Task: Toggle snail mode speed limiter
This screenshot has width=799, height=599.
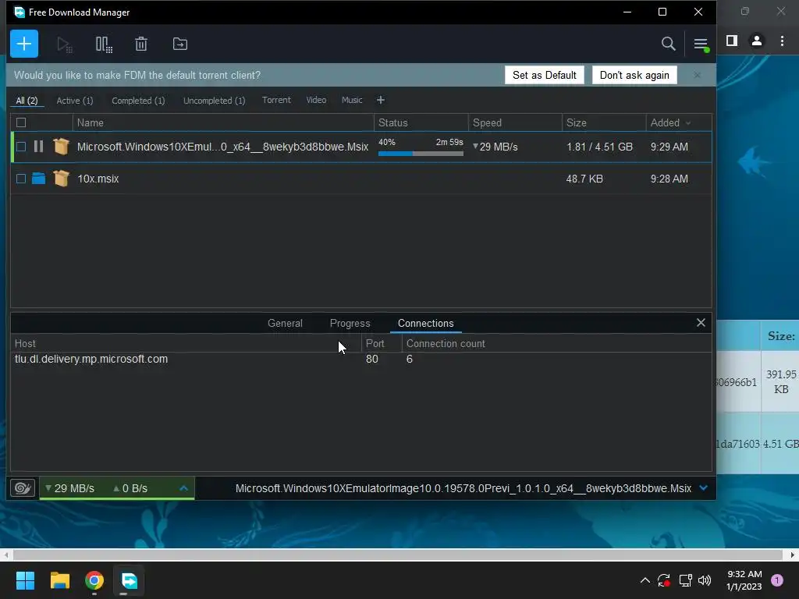Action: point(23,488)
